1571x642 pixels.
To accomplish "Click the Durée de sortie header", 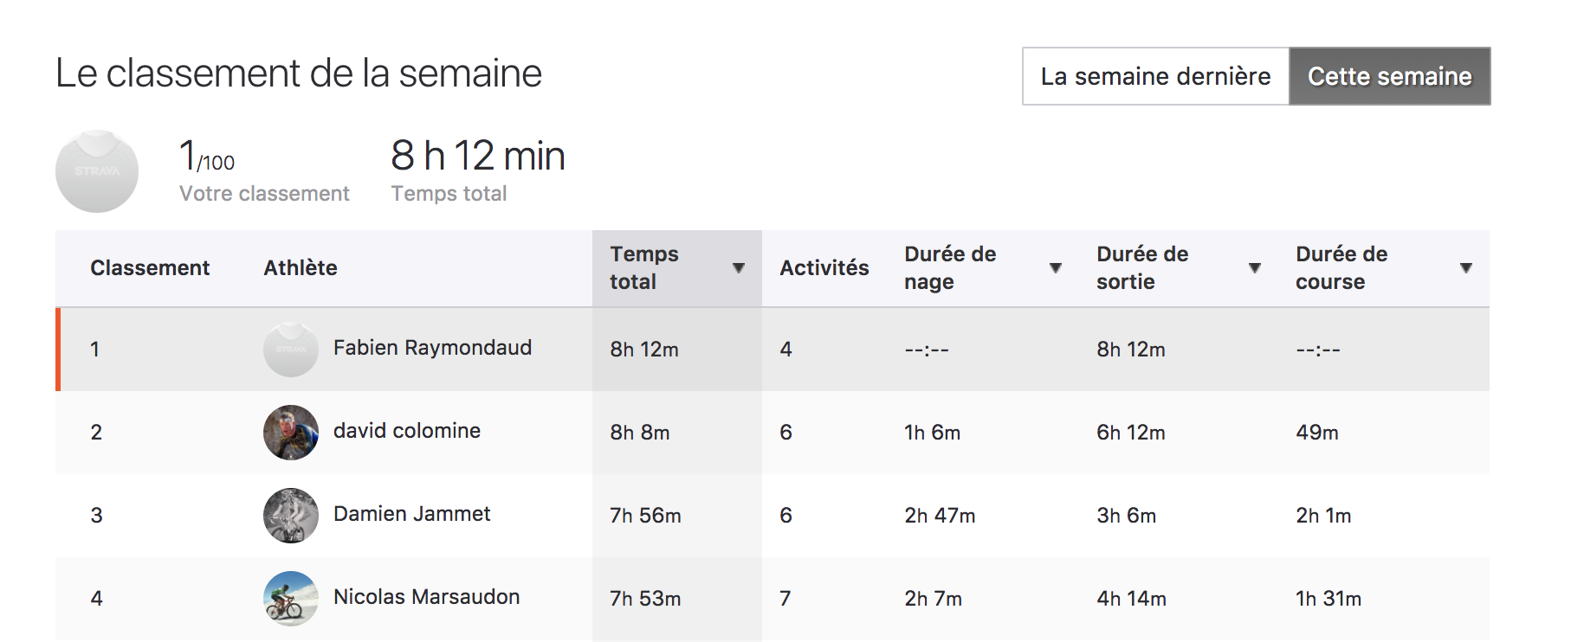I will click(x=1179, y=268).
